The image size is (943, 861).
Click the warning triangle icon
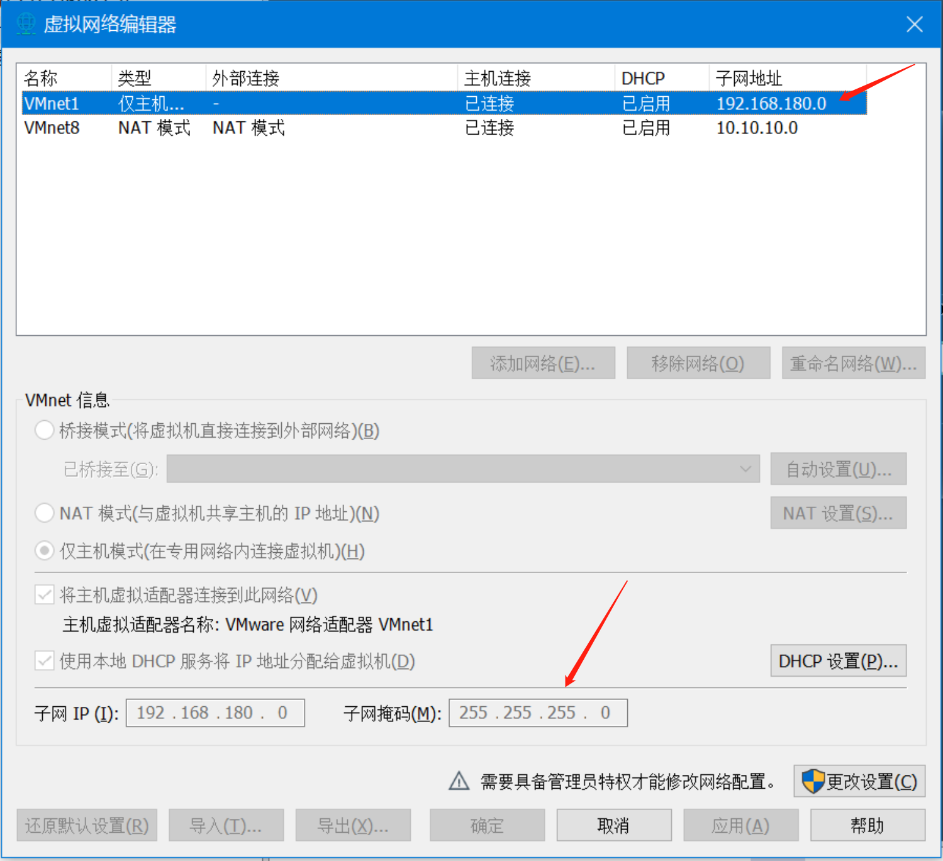pos(459,781)
